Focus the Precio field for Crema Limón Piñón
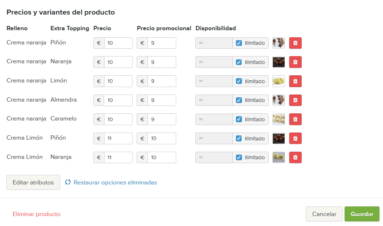The image size is (383, 226). (x=118, y=138)
